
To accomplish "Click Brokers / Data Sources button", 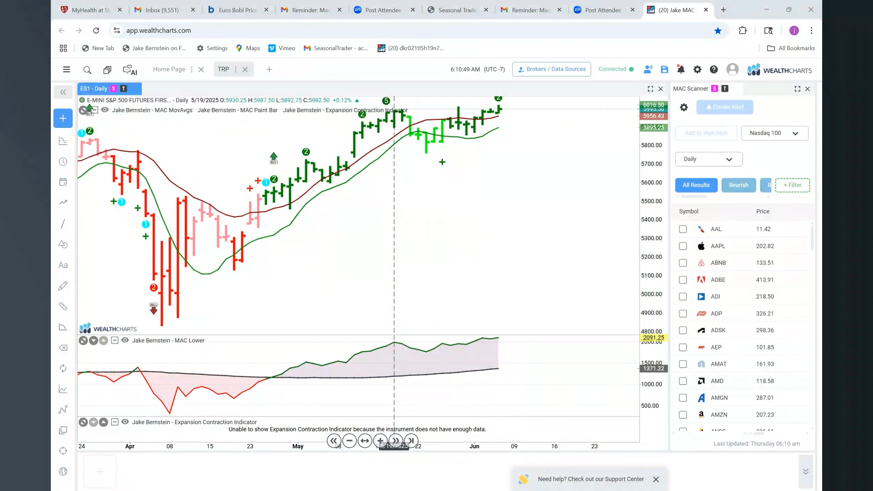I will (552, 69).
